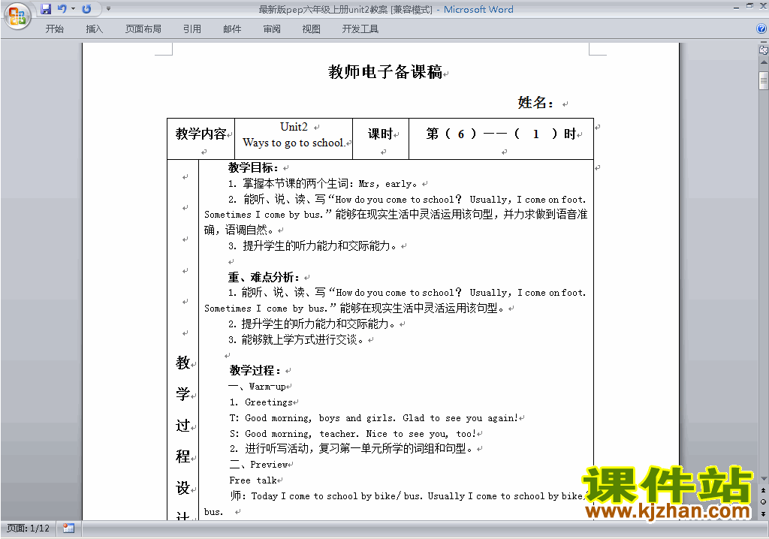This screenshot has width=769, height=539.
Task: Click the 重、难点分析： heading
Action: click(263, 278)
